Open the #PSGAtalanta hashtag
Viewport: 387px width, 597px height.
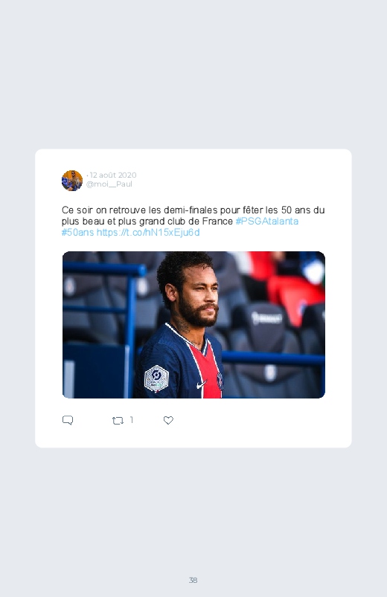click(x=267, y=222)
